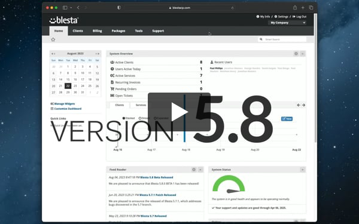359x224 pixels.
Task: Collapse the System Overview widget
Action: (x=302, y=54)
